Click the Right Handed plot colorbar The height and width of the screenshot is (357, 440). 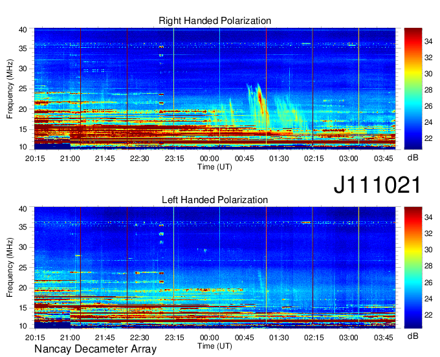tap(413, 89)
